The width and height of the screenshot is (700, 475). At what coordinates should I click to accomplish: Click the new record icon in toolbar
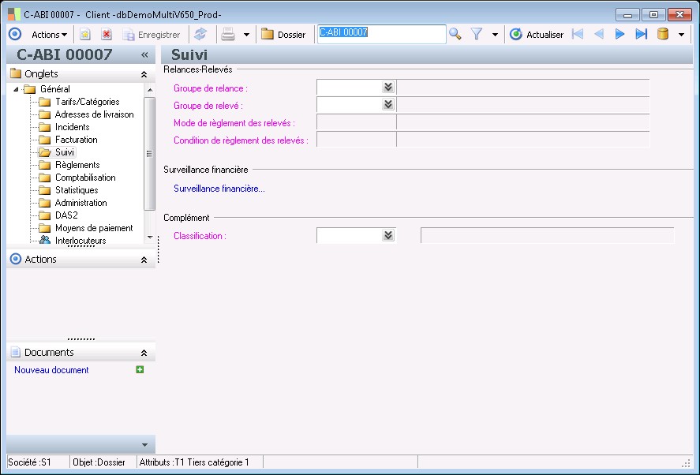pyautogui.click(x=85, y=35)
